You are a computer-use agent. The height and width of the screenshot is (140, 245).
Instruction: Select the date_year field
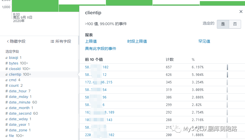tap(18, 125)
